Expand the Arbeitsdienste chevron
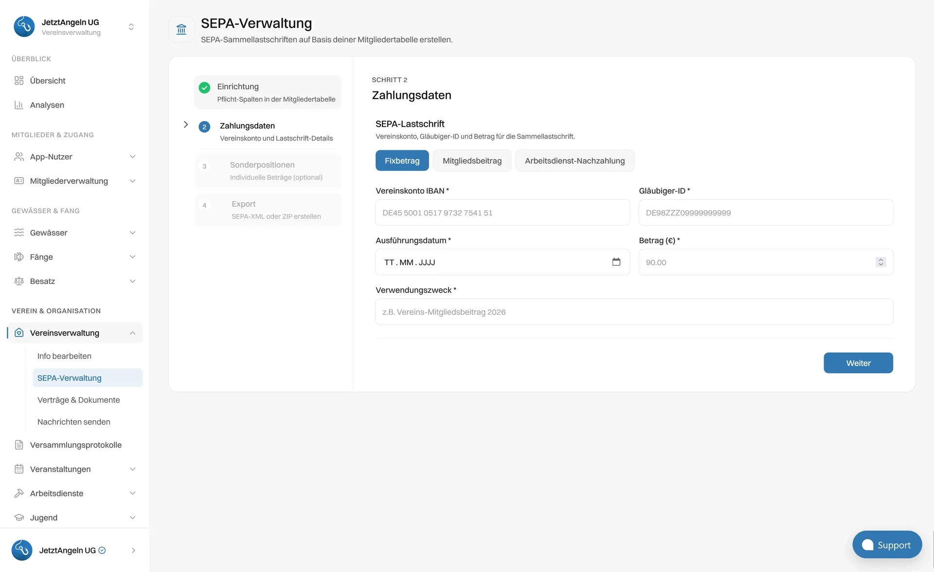934x572 pixels. point(132,493)
